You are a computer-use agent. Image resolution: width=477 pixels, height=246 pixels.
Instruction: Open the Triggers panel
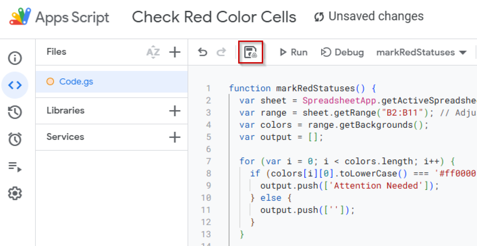pyautogui.click(x=15, y=139)
